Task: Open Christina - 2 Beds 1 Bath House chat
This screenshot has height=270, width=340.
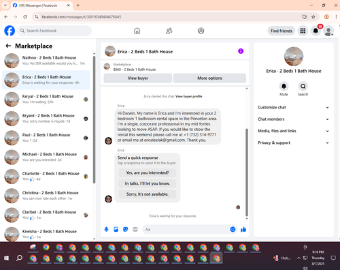Action: pyautogui.click(x=46, y=196)
